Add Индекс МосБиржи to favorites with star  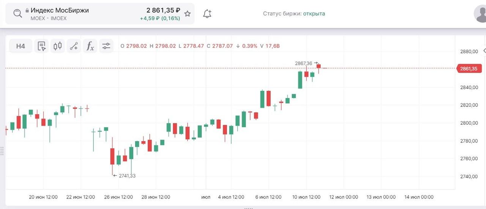[187, 14]
